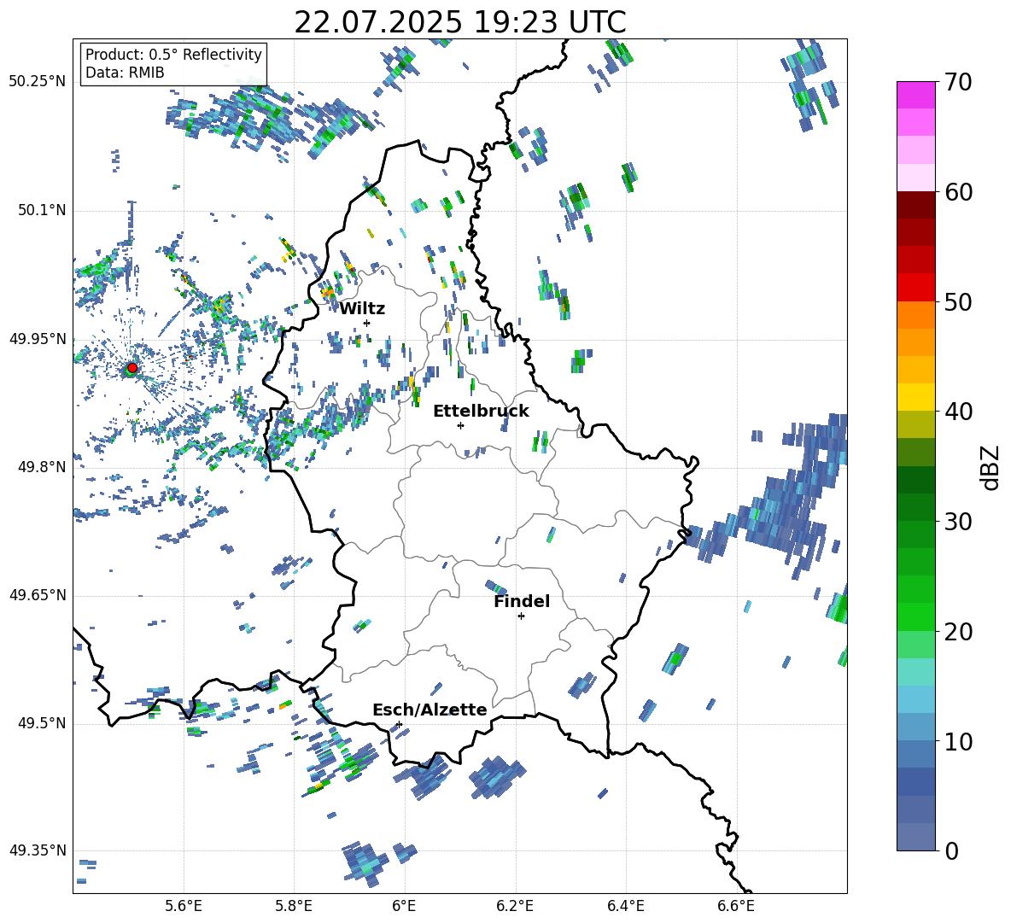Viewport: 1011px width, 923px height.
Task: Click the 60 tick label on colorbar
Action: pyautogui.click(x=957, y=192)
